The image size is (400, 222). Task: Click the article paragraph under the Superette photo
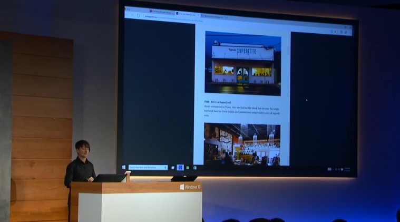click(x=242, y=110)
